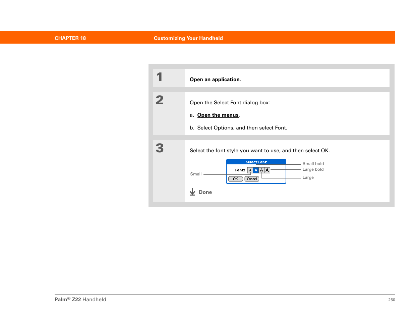
Task: Click 'Palm Z22 Handheld' footer text
Action: click(80, 300)
